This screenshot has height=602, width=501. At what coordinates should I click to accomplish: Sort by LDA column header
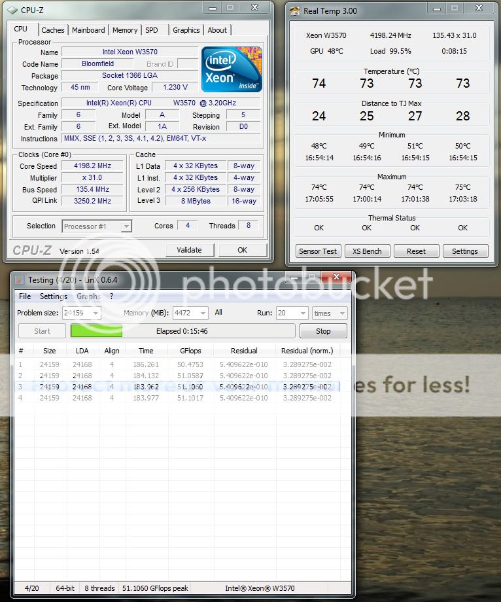(x=82, y=351)
